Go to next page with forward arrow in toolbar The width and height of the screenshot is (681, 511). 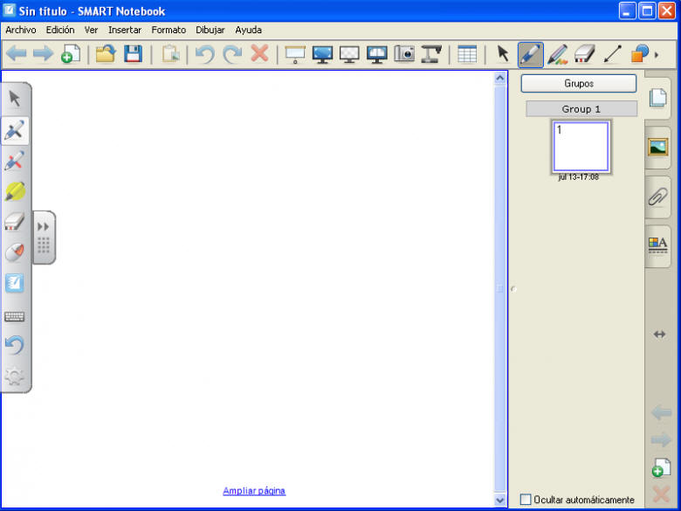43,54
